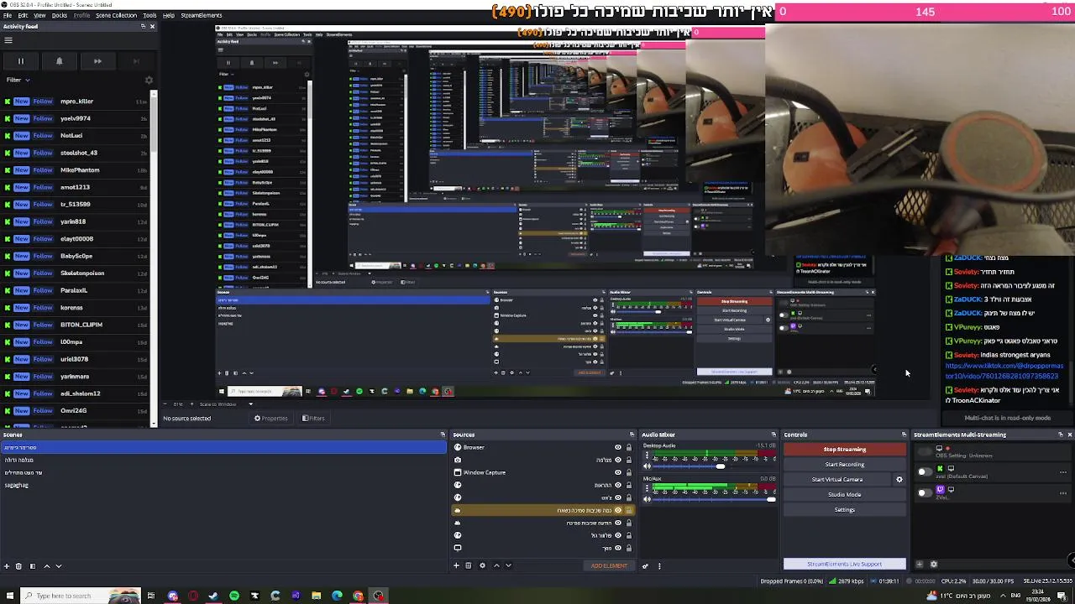
Task: Click the bell mute alerts icon
Action: coord(59,61)
